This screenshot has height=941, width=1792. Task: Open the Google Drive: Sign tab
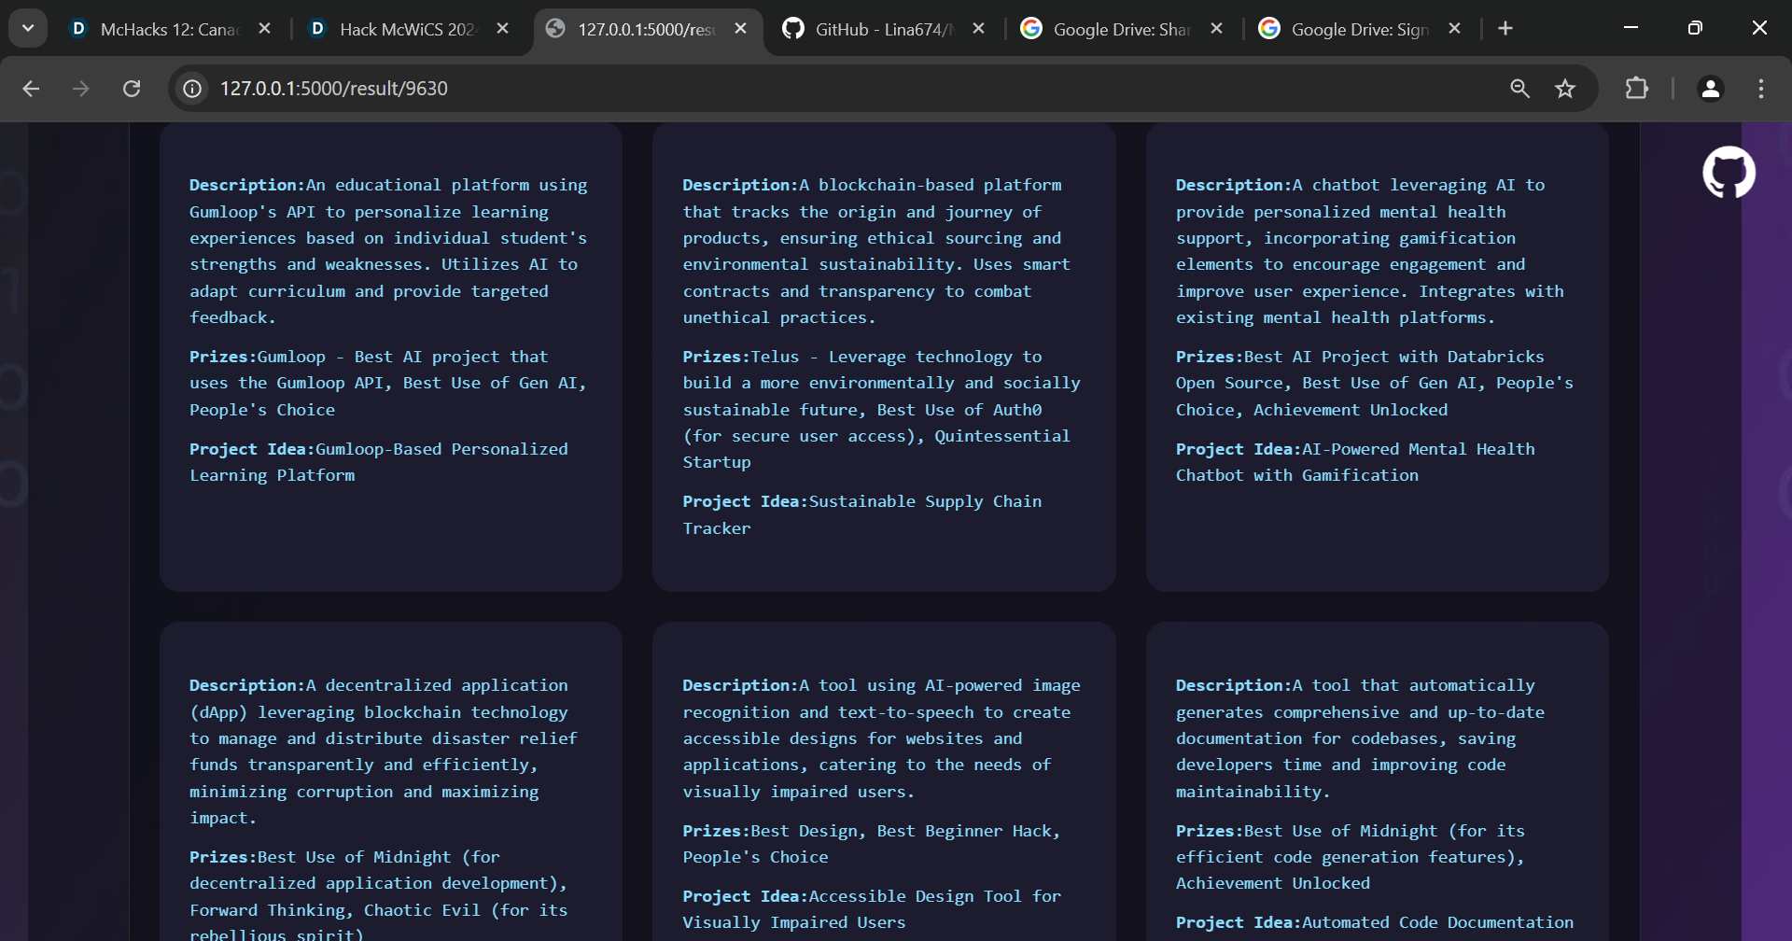(1358, 29)
